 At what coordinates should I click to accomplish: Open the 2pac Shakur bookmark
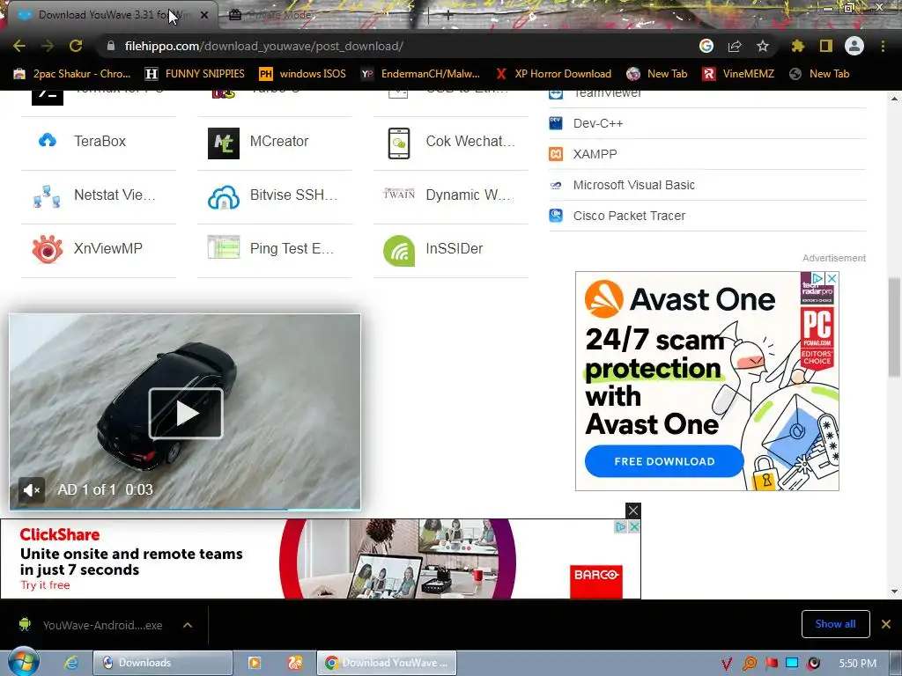pyautogui.click(x=72, y=74)
